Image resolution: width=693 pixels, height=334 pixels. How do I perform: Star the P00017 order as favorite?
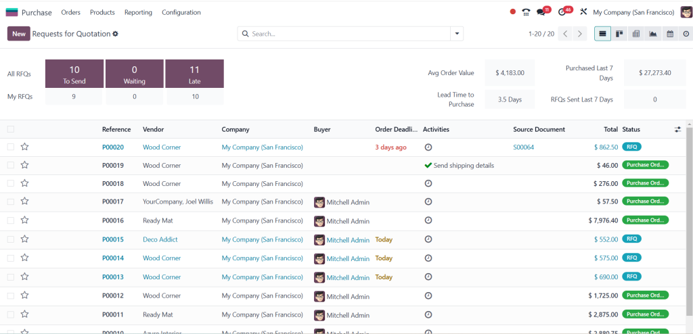tap(25, 201)
